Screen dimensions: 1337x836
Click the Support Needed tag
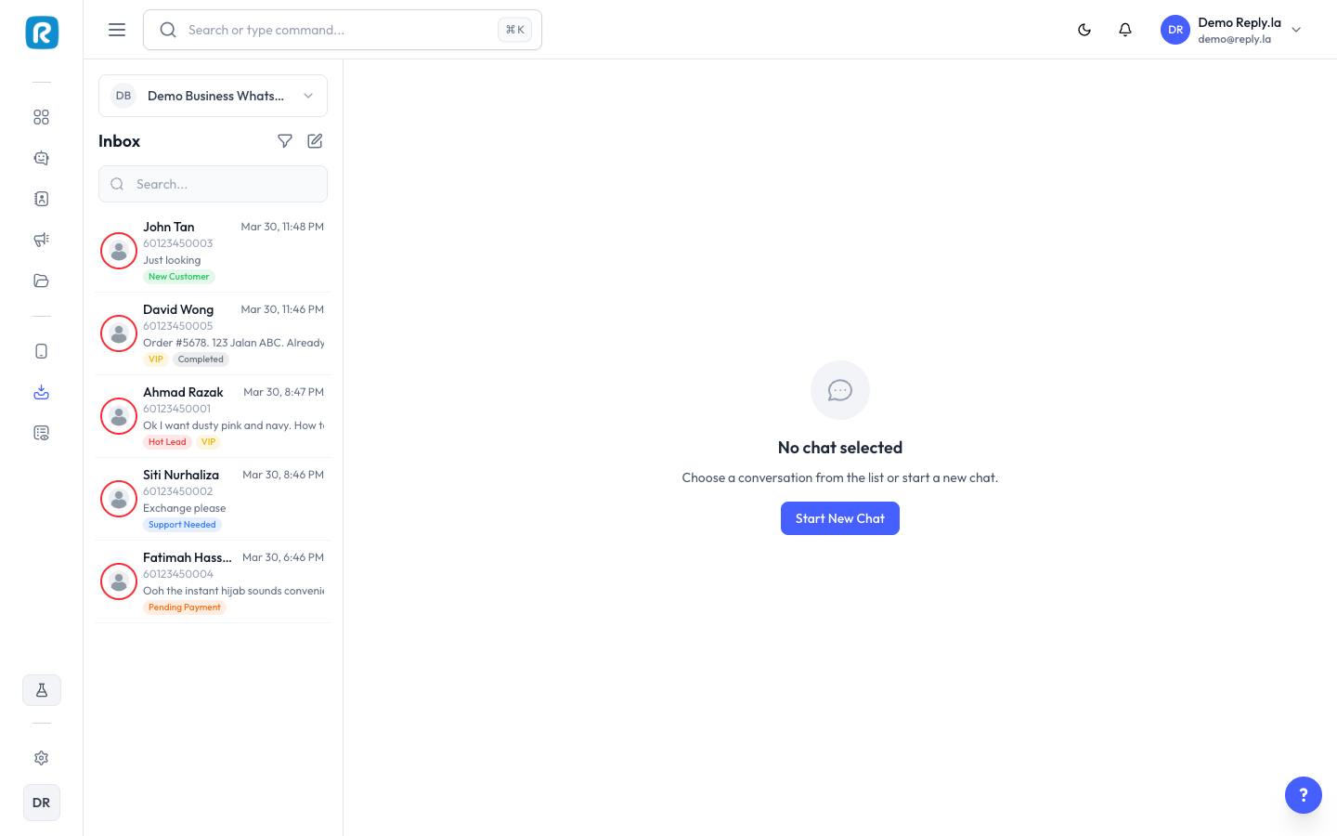(182, 525)
